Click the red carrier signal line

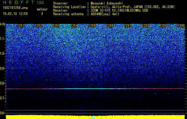coord(95,89)
